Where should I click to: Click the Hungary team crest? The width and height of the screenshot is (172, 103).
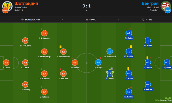pos(166,6)
